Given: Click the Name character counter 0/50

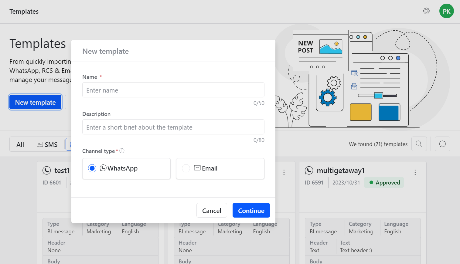Looking at the screenshot, I should click(259, 103).
